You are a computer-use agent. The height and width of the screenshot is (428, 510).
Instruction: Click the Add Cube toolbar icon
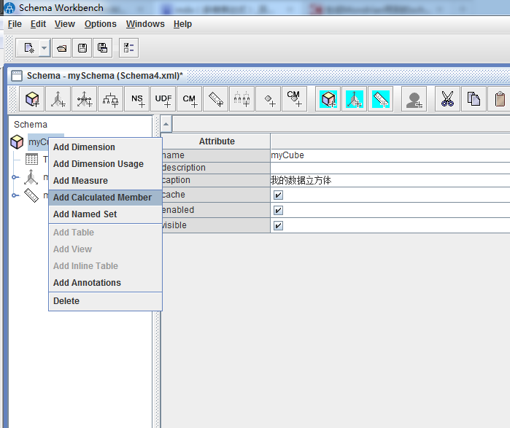point(32,99)
